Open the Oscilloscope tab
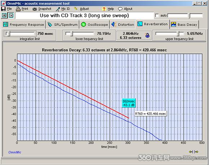209x165 pixels. pyautogui.click(x=94, y=25)
